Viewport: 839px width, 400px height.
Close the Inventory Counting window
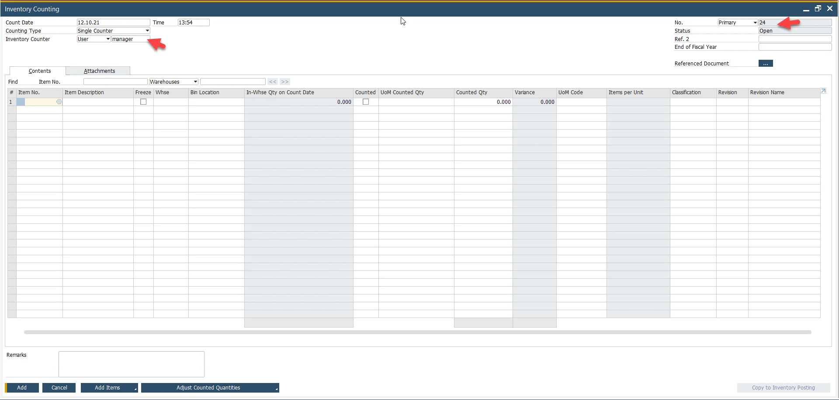[x=830, y=9]
